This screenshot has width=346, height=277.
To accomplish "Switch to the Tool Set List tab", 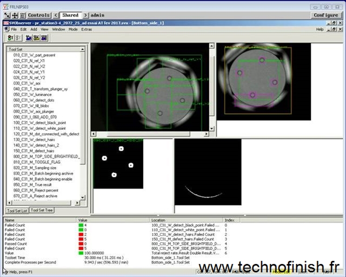I will [17, 210].
